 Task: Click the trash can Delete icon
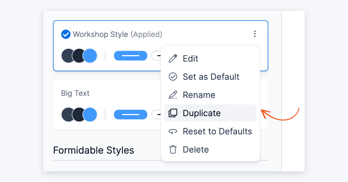[x=173, y=149]
